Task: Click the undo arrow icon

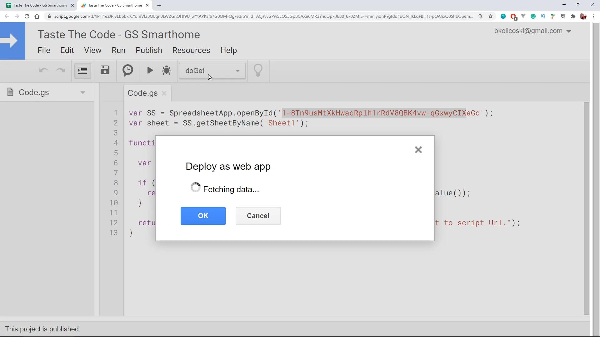Action: (x=44, y=70)
